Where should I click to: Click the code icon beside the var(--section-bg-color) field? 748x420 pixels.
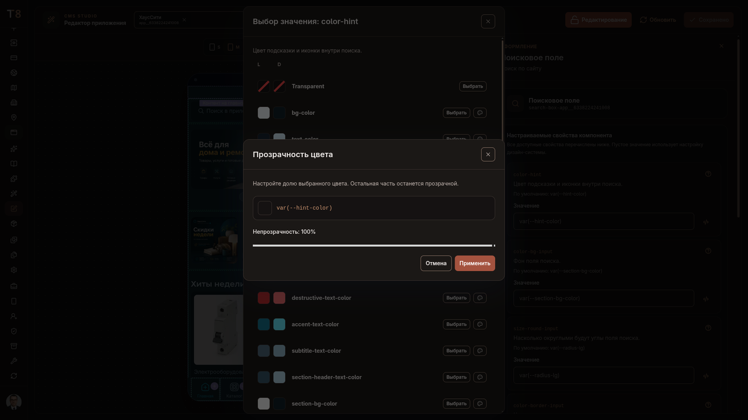706,299
